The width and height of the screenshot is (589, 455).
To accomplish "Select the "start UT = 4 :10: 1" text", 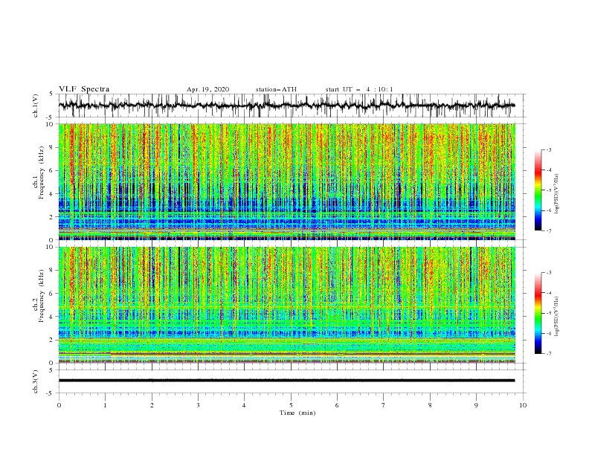I will coord(359,89).
